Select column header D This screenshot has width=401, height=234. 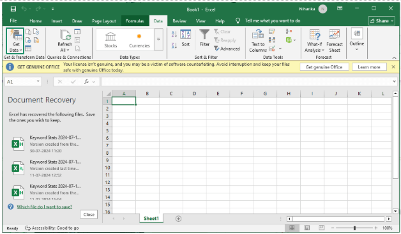[x=194, y=94]
